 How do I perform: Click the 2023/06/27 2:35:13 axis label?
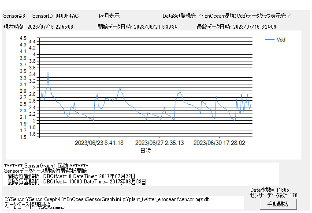pyautogui.click(x=159, y=143)
